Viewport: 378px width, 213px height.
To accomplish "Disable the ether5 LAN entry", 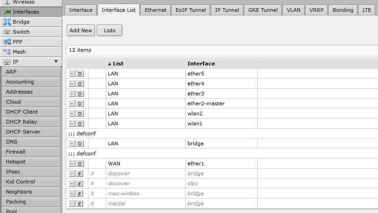I will pyautogui.click(x=80, y=74).
